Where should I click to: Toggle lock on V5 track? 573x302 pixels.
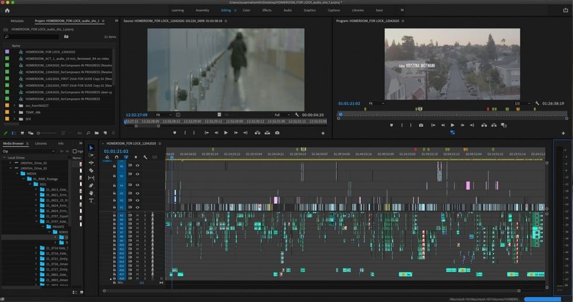pyautogui.click(x=115, y=175)
